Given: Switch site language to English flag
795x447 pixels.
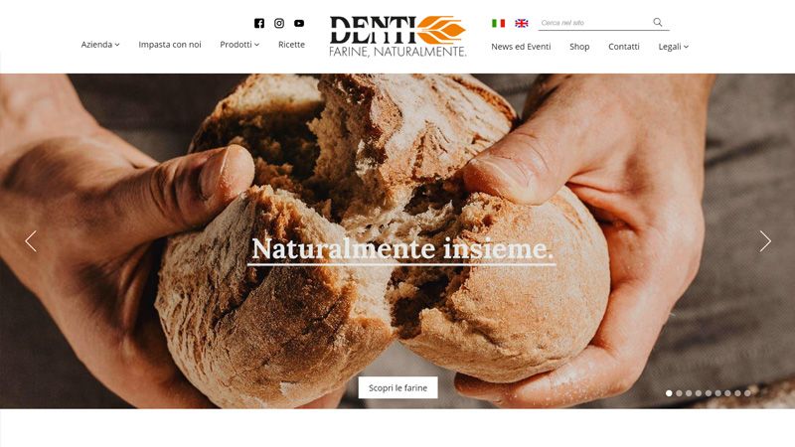Looking at the screenshot, I should 521,23.
